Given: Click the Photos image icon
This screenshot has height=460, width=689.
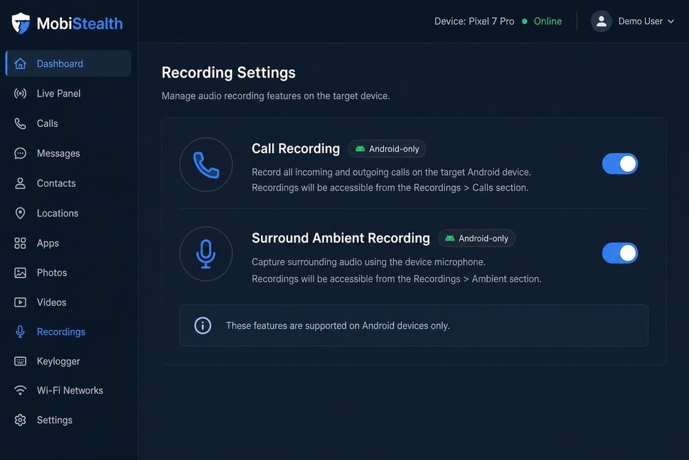Looking at the screenshot, I should tap(20, 272).
